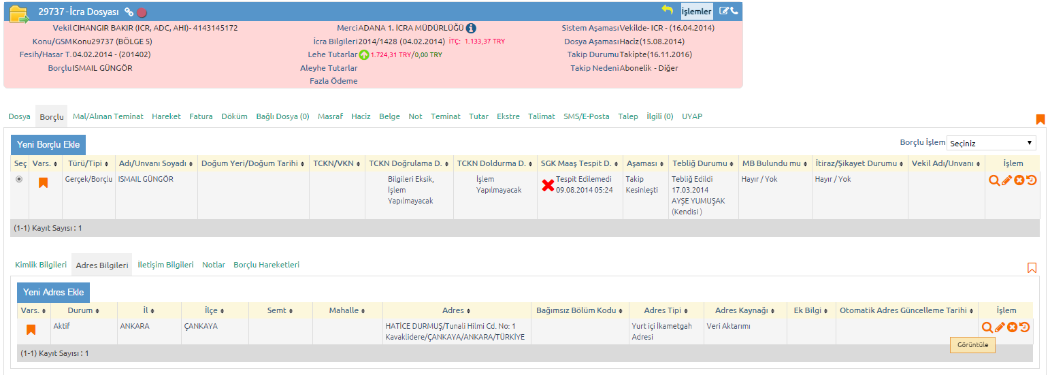Open the Not tab
This screenshot has width=1050, height=375.
(x=415, y=116)
